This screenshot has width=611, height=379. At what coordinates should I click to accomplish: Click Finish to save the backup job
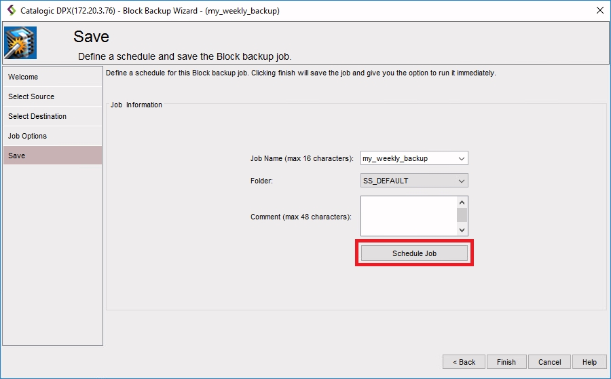point(506,362)
